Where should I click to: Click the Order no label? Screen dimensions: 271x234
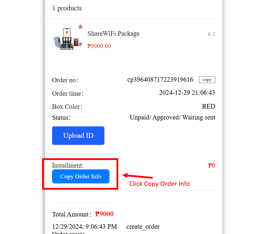(65, 80)
